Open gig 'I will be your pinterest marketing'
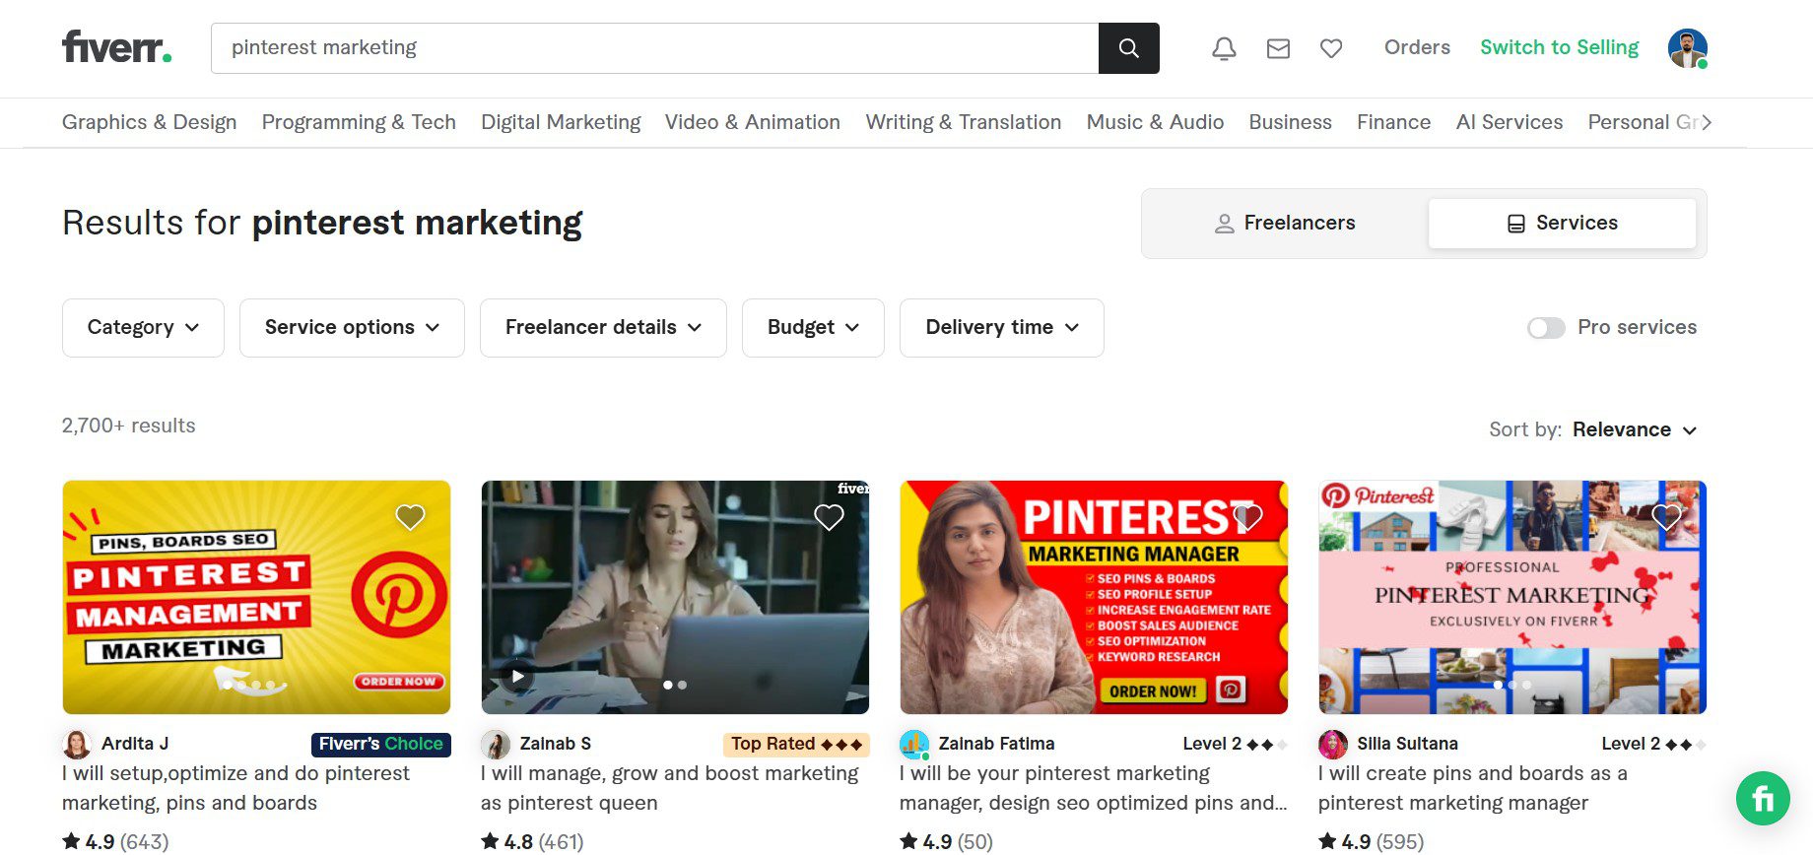1813x855 pixels. (x=1094, y=788)
